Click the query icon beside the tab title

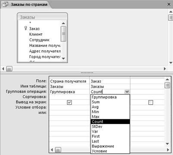click(5, 5)
